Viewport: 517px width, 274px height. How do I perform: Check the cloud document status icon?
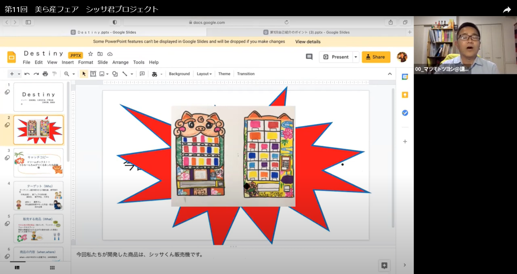pos(110,54)
